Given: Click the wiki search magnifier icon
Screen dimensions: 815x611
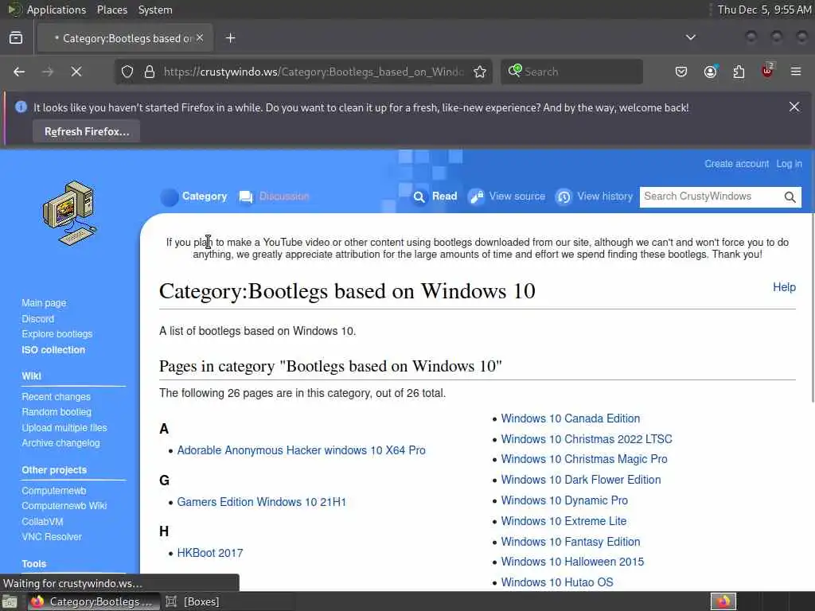Looking at the screenshot, I should 790,197.
